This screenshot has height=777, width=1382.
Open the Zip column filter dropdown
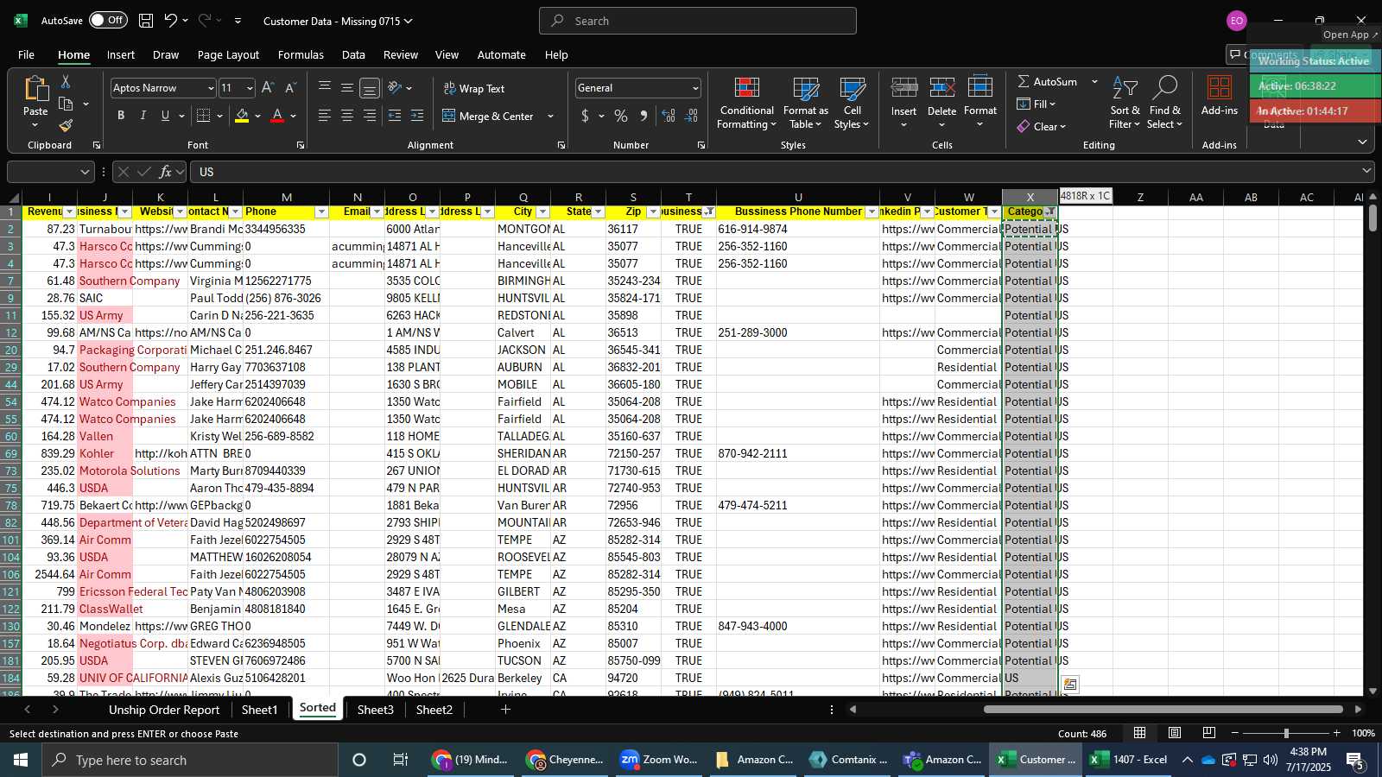point(653,212)
